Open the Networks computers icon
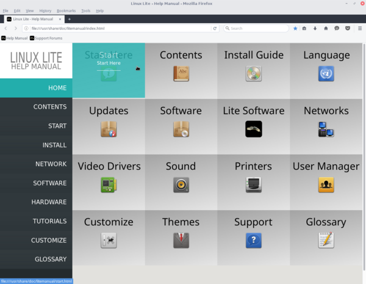This screenshot has height=284, width=366. point(326,129)
